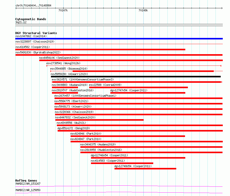Screen dimensions: 230x196
Task: Select the black nsv5859280 variant bar
Action: click(136, 77)
